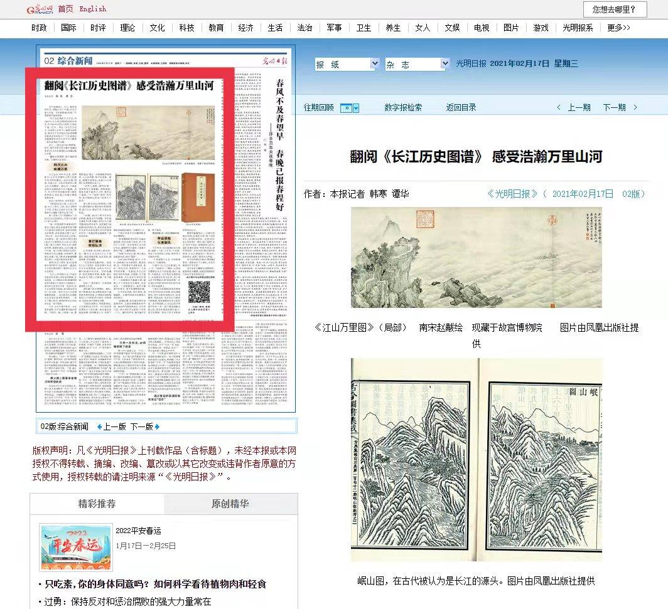Open the 电视 navigation item

coord(482,28)
